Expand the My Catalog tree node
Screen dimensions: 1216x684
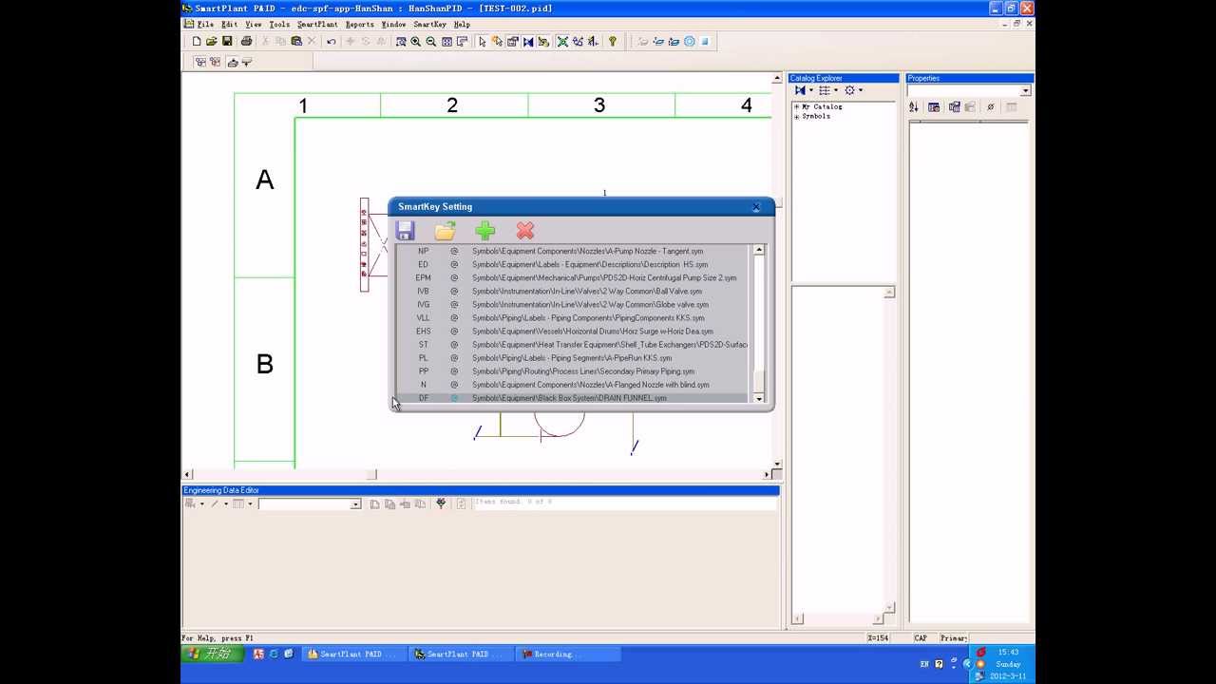point(796,107)
